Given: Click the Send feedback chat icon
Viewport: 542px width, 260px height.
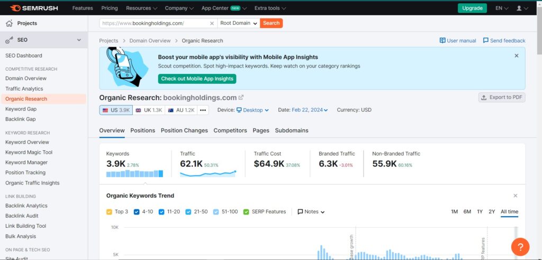Looking at the screenshot, I should (x=486, y=41).
